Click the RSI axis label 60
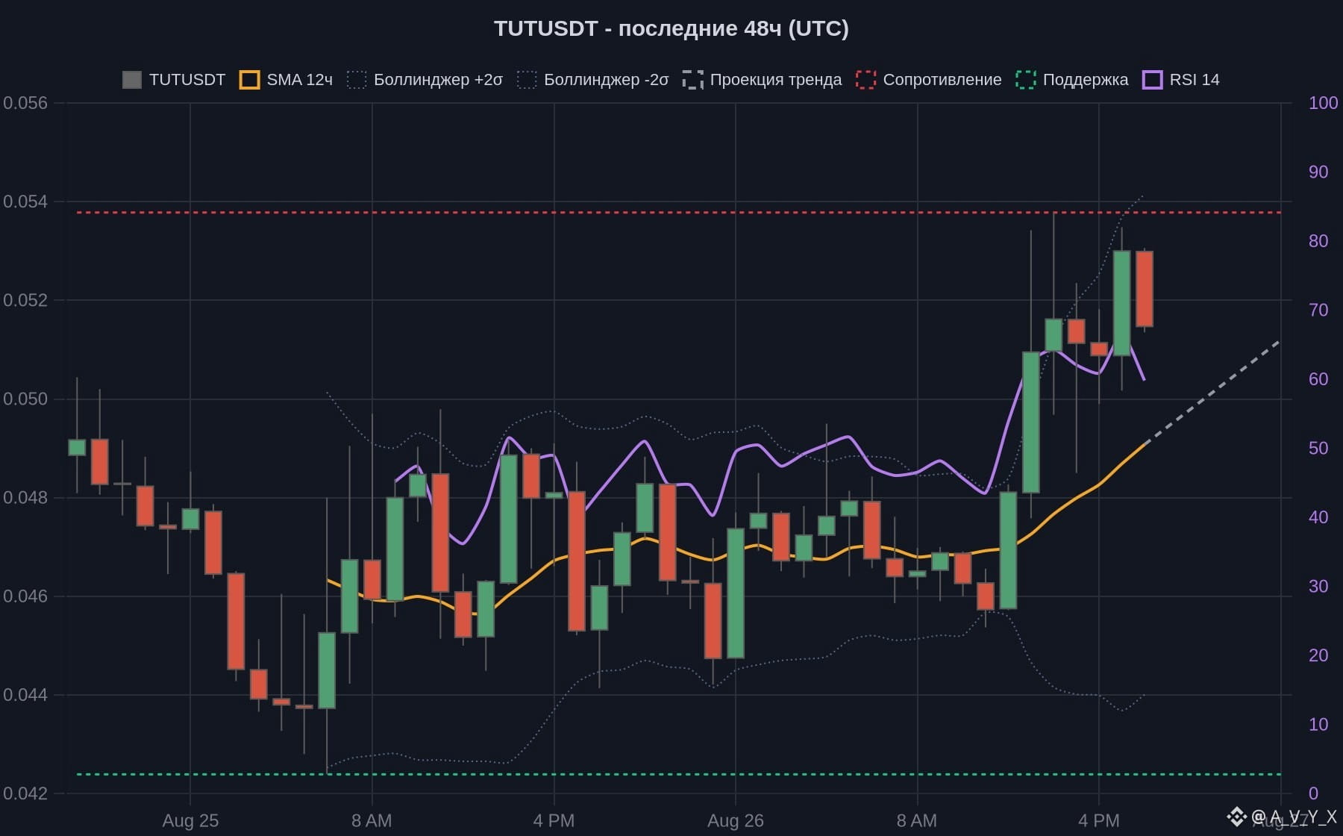 tap(1318, 379)
